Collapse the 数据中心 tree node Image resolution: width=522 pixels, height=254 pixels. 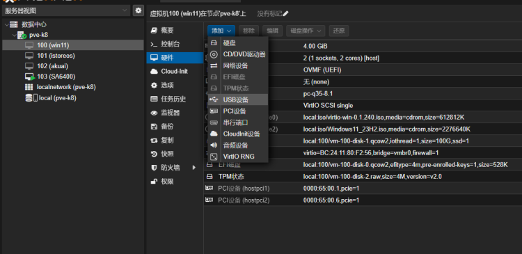coord(6,24)
